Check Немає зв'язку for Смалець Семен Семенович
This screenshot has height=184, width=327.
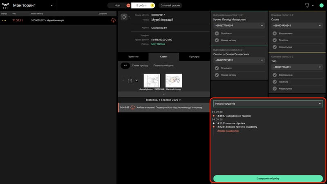click(217, 75)
